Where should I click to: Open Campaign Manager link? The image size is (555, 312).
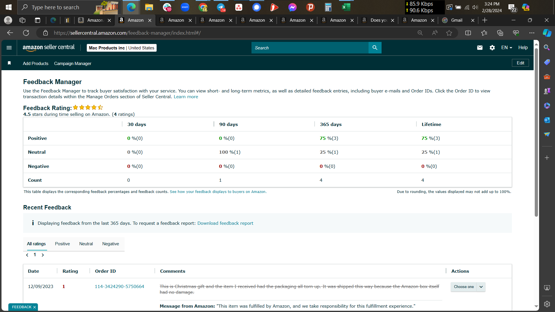73,64
